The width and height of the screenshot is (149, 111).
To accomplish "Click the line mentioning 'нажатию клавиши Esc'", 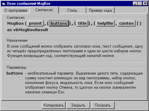I will 45,92.
